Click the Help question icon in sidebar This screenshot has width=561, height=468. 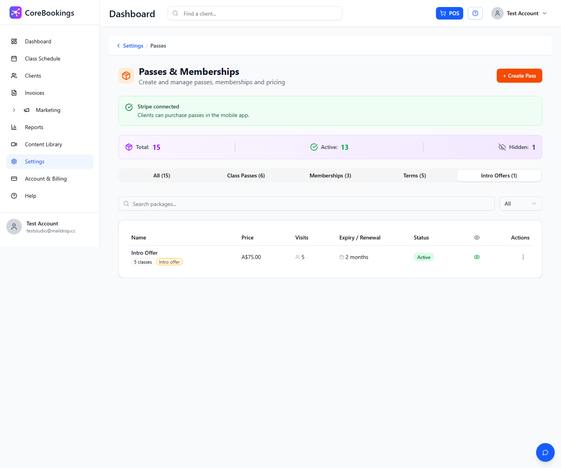click(14, 196)
